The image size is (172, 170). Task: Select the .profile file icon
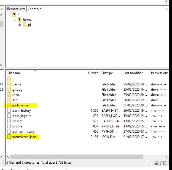[x=9, y=126]
